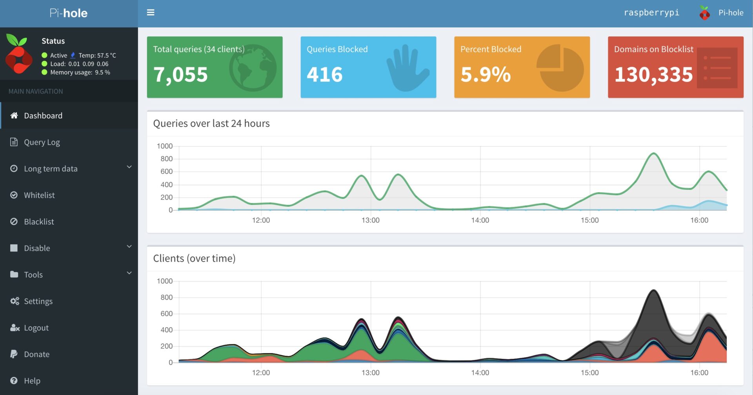Open the Query Log menu item

tap(42, 142)
